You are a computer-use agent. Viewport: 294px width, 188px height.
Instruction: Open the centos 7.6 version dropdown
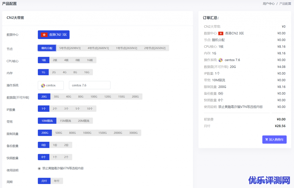click(90, 86)
